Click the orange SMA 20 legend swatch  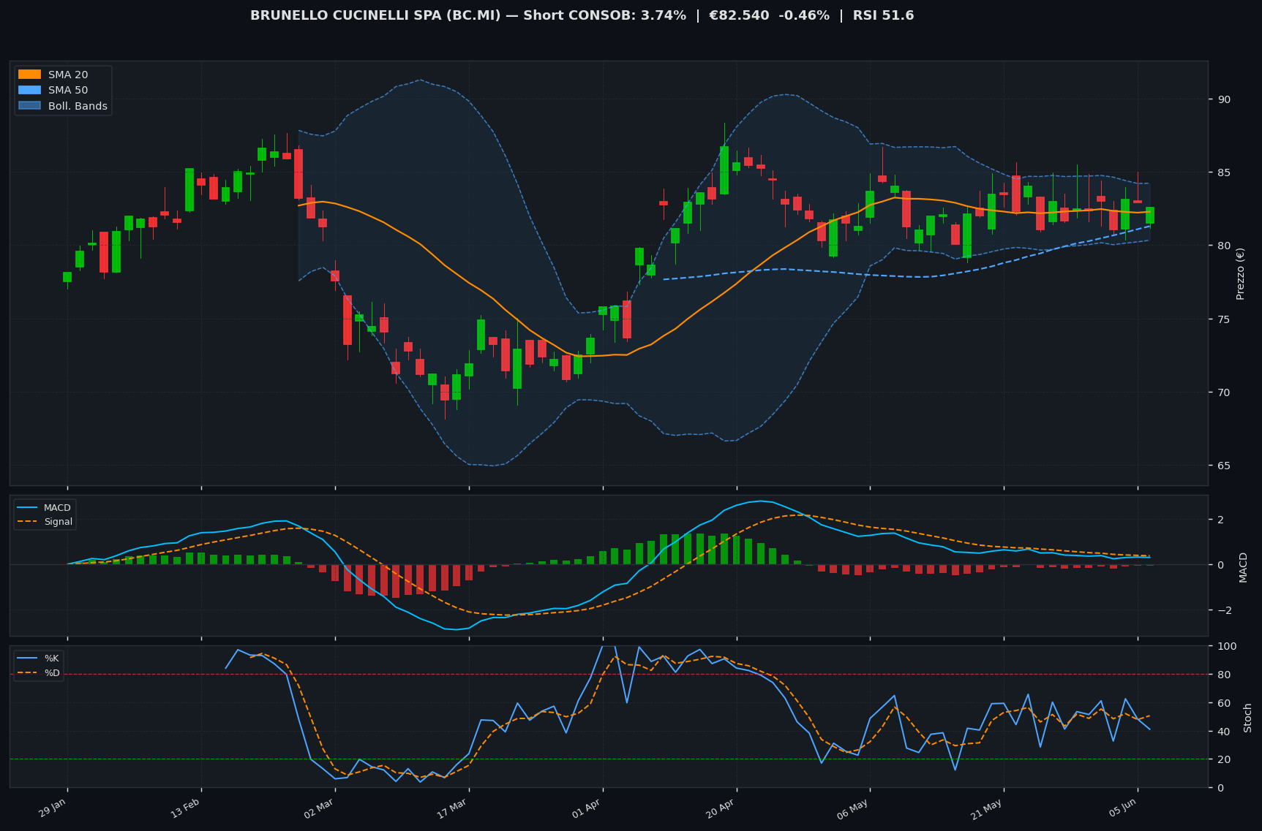pyautogui.click(x=29, y=75)
